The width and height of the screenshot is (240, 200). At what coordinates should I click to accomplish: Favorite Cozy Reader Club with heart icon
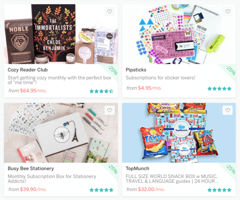110,11
